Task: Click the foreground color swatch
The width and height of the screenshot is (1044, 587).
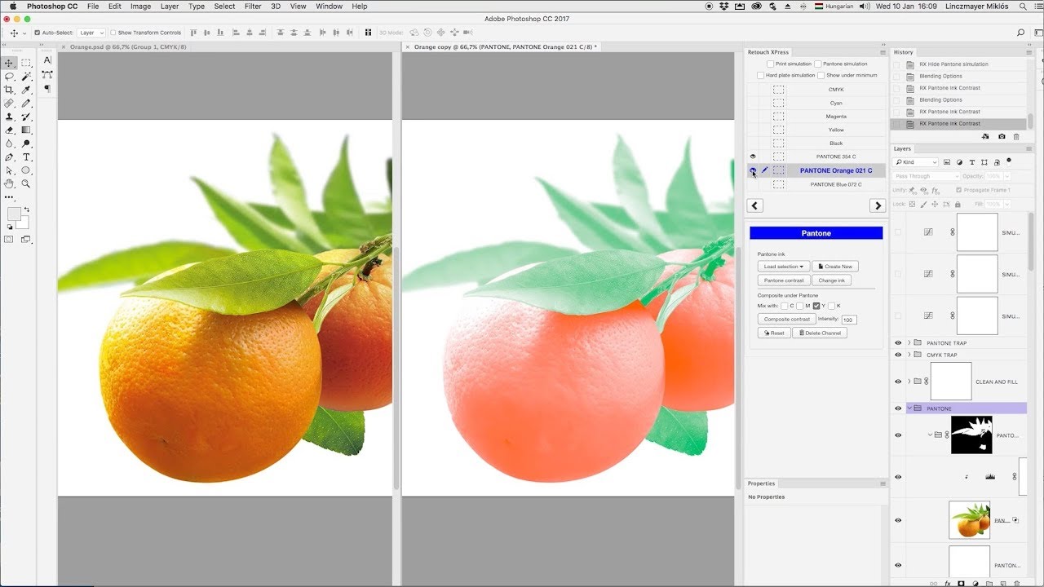Action: pos(13,214)
